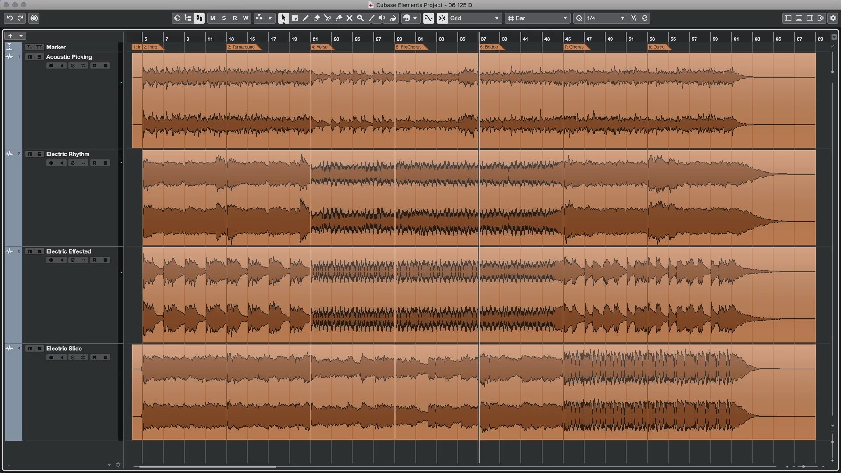Click the Undo arrow icon

tap(10, 18)
